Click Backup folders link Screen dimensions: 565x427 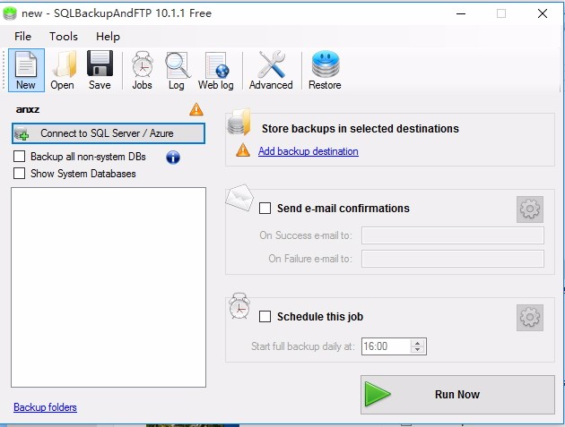(45, 407)
